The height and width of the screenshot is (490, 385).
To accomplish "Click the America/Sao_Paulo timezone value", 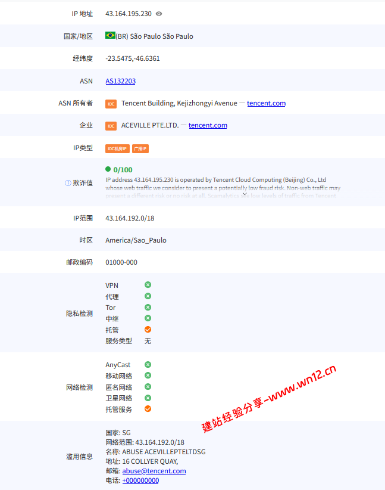I will [136, 240].
